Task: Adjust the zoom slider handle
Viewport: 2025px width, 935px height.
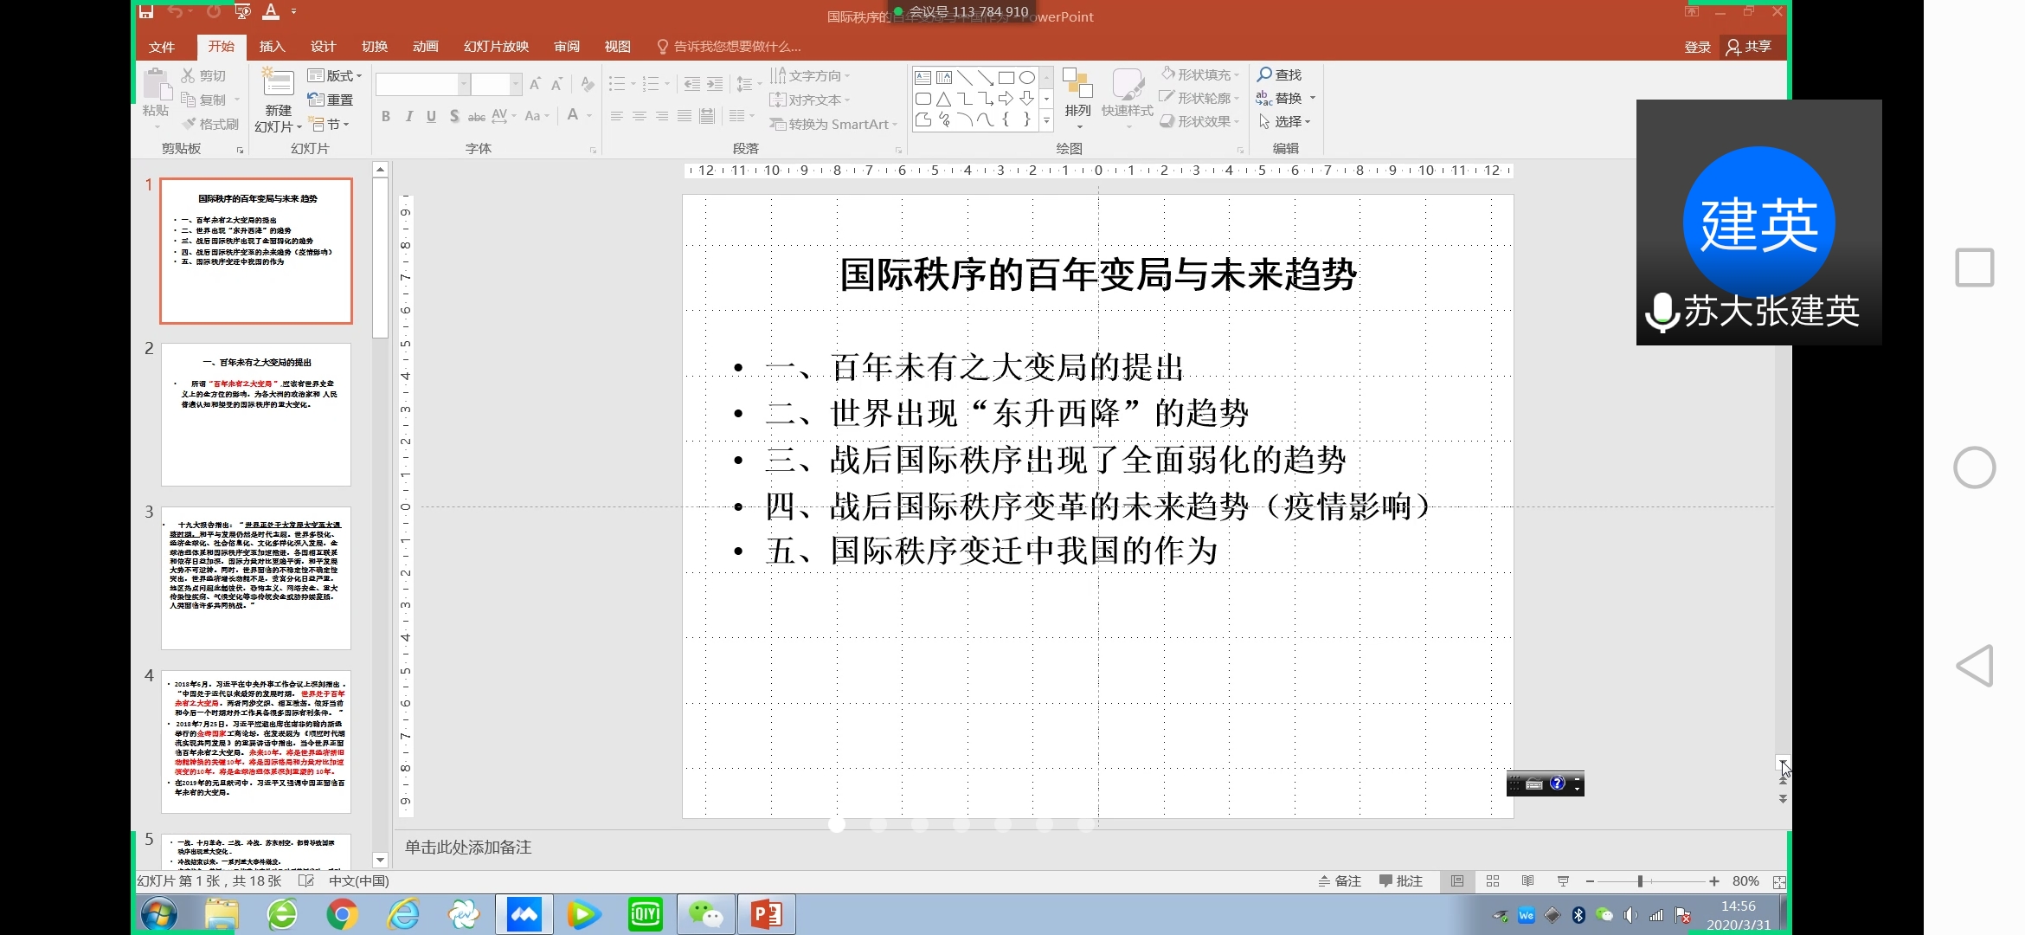Action: 1640,881
